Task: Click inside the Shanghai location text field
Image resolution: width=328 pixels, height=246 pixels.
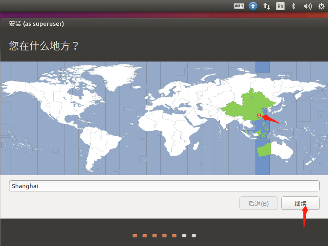Action: [164, 186]
